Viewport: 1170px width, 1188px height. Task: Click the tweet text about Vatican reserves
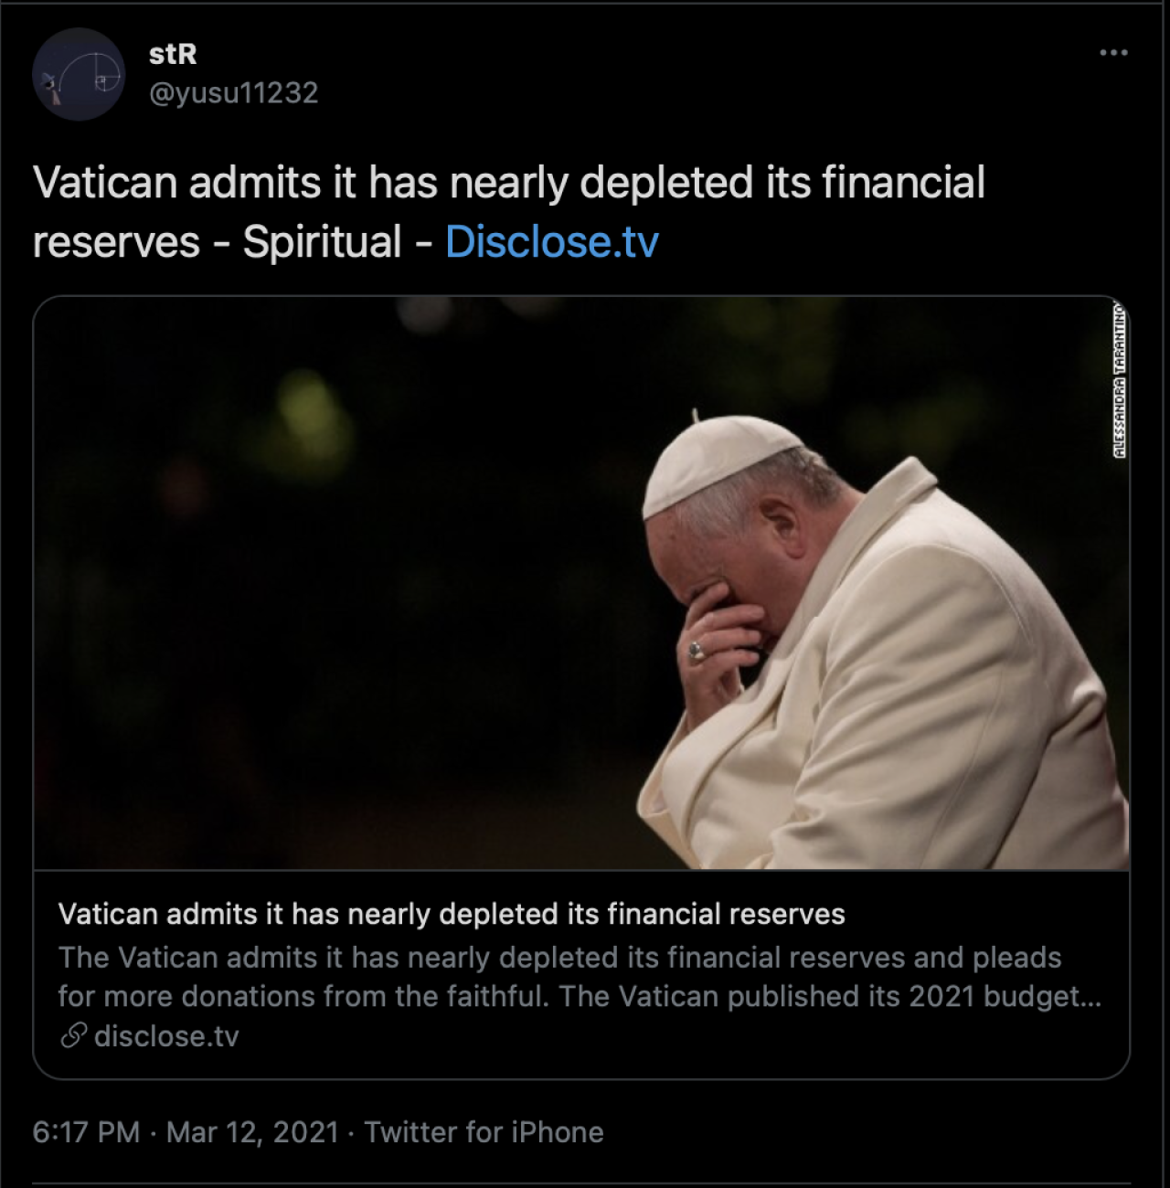509,212
